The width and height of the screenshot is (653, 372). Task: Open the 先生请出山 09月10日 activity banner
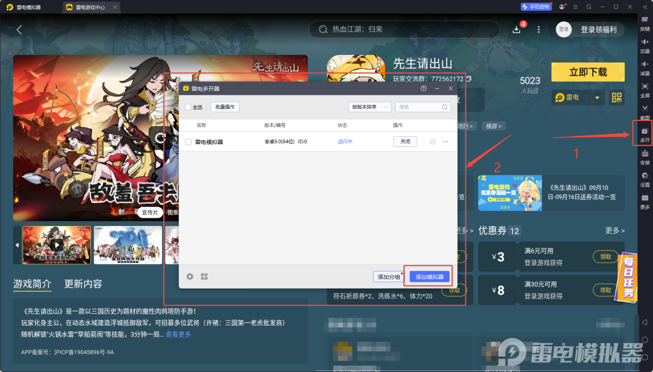click(x=551, y=193)
